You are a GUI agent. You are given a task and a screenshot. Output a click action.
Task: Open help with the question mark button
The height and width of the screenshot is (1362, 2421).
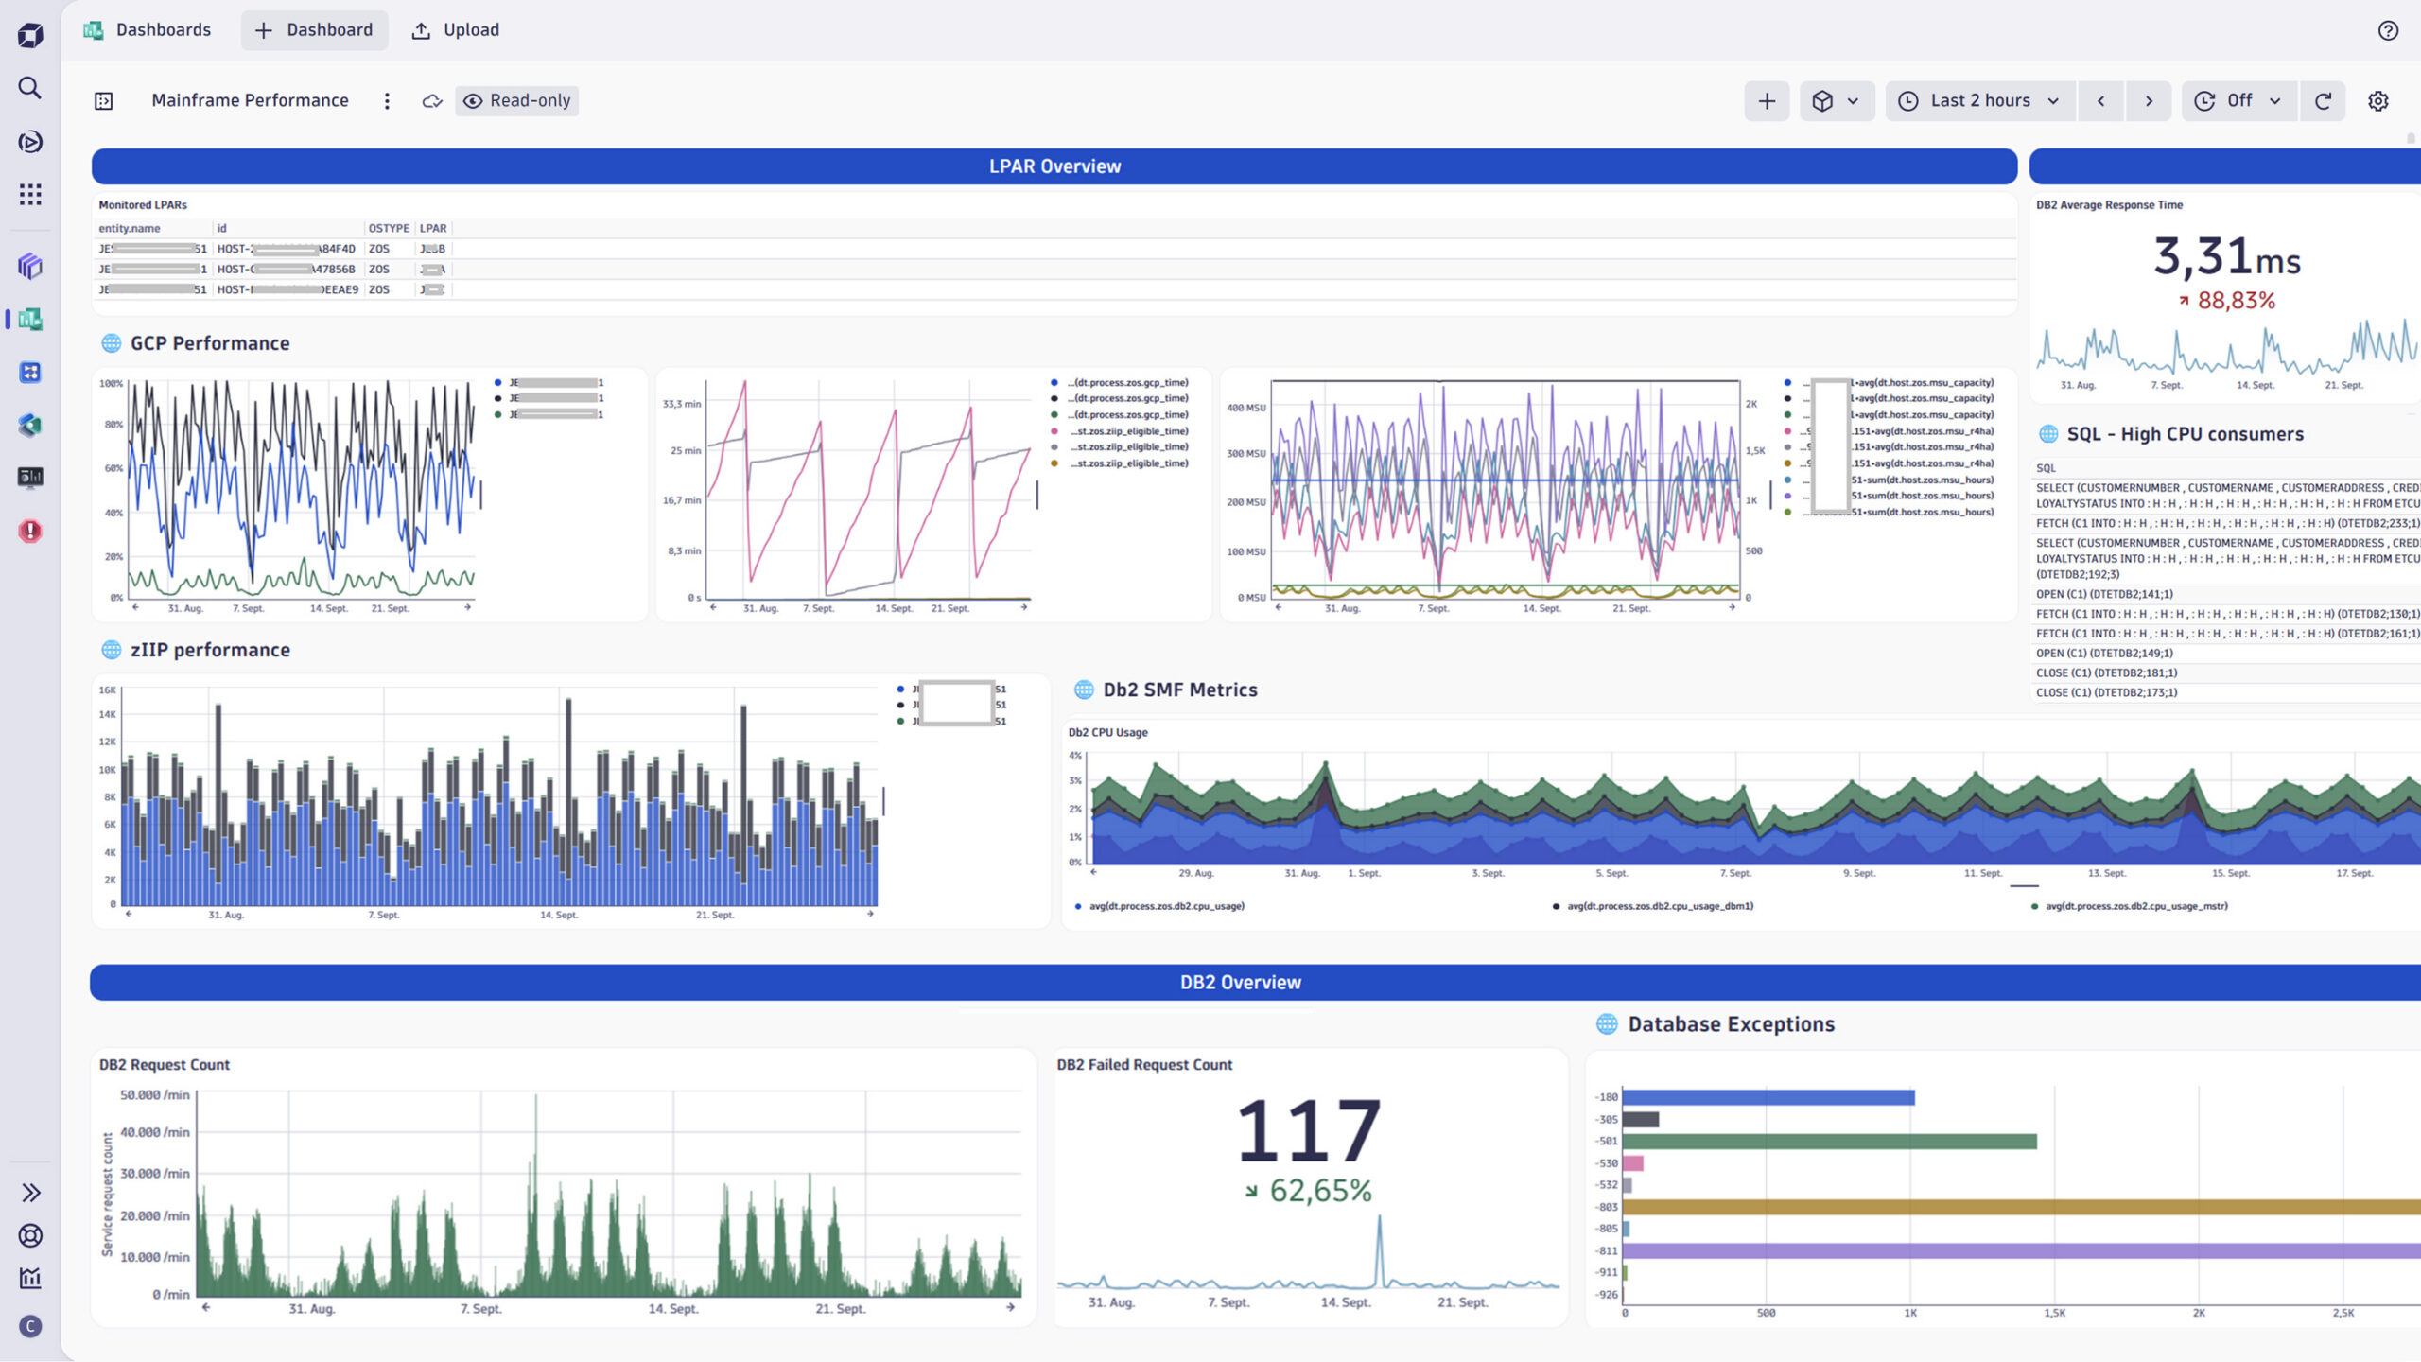2389,31
